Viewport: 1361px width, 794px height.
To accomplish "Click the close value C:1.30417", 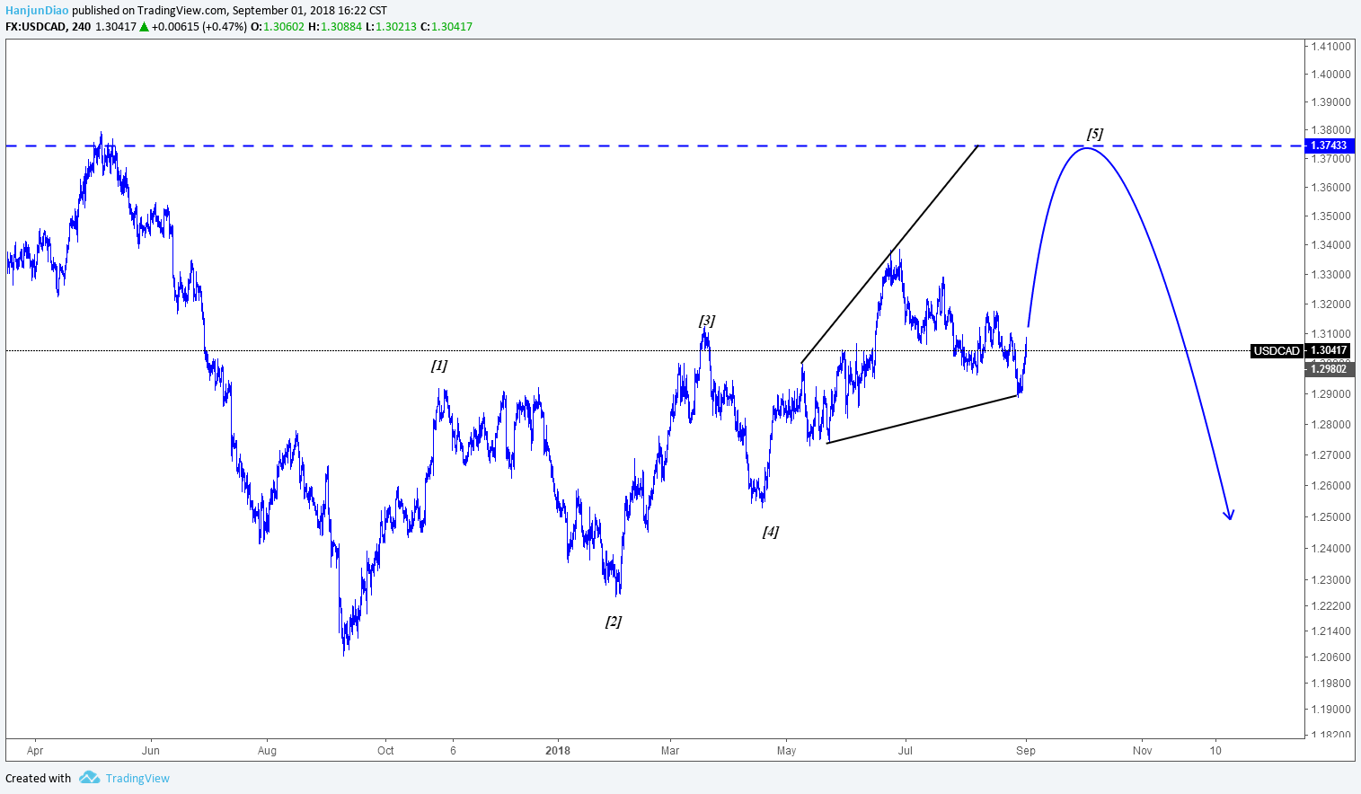I will pos(446,27).
